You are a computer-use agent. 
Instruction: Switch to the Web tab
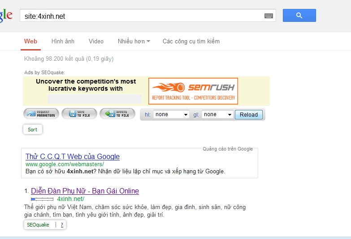[x=30, y=41]
